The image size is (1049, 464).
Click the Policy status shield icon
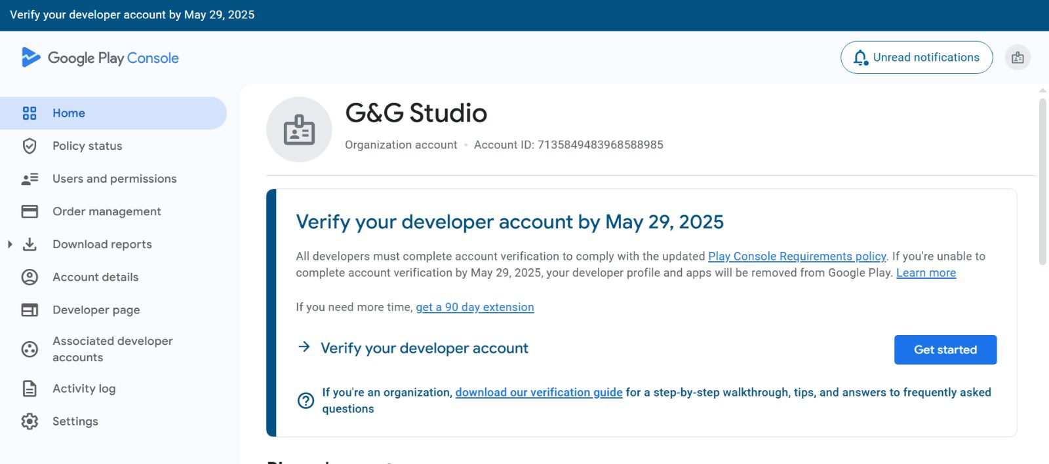30,146
